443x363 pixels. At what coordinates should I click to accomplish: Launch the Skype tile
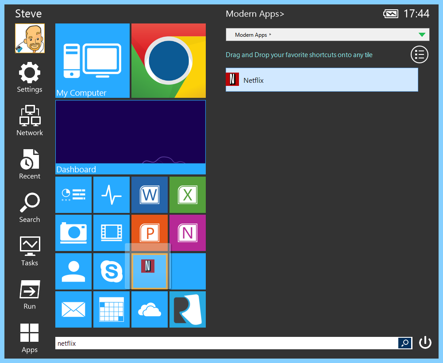point(112,271)
